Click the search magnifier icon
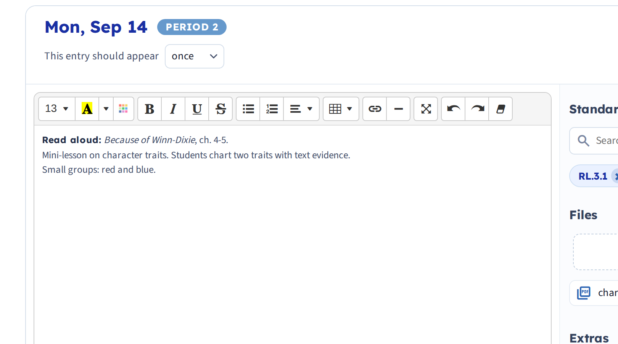This screenshot has width=618, height=344. [583, 141]
